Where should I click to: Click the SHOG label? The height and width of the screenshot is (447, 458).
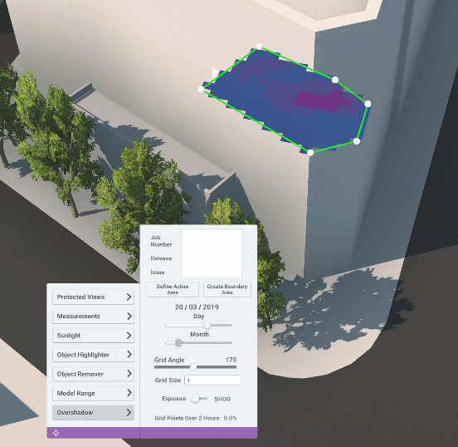(x=222, y=399)
